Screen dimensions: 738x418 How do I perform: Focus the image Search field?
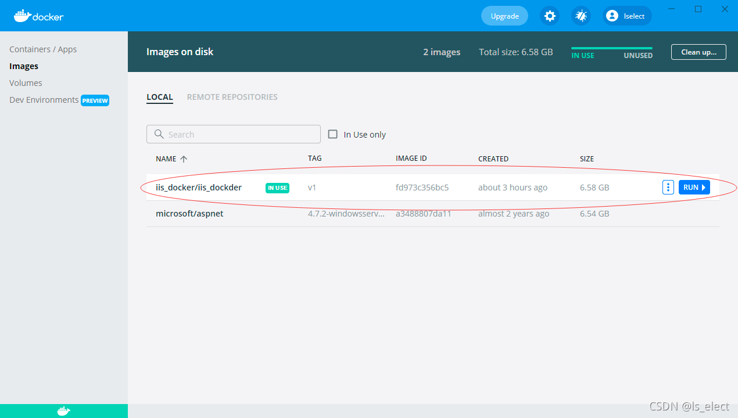click(x=234, y=134)
